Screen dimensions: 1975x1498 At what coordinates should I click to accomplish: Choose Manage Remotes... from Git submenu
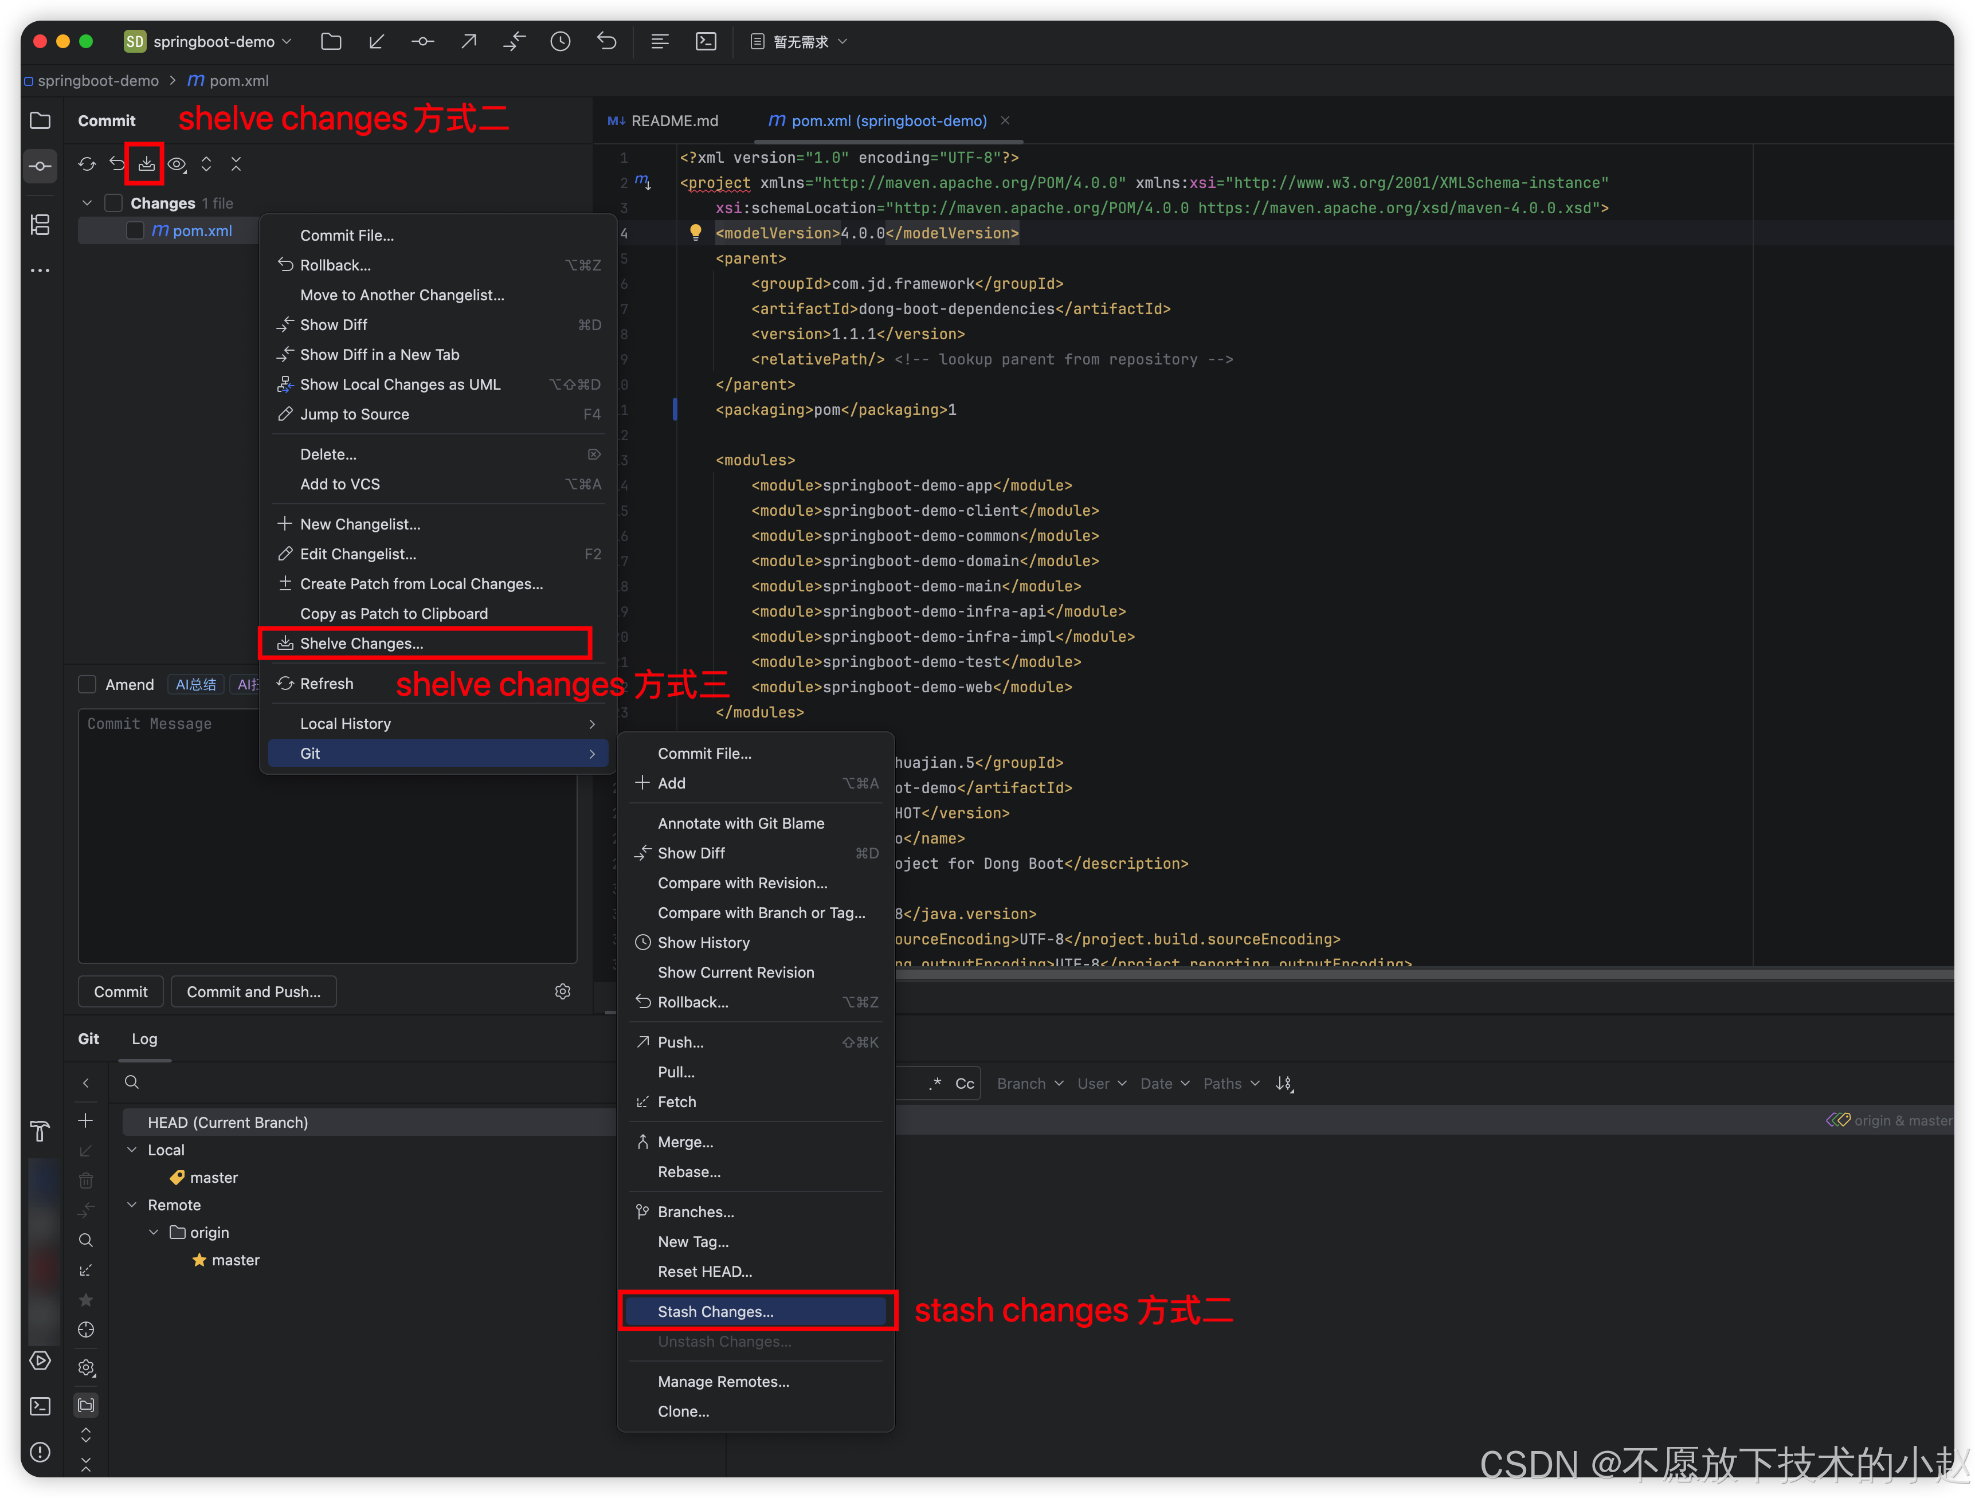[x=754, y=1381]
